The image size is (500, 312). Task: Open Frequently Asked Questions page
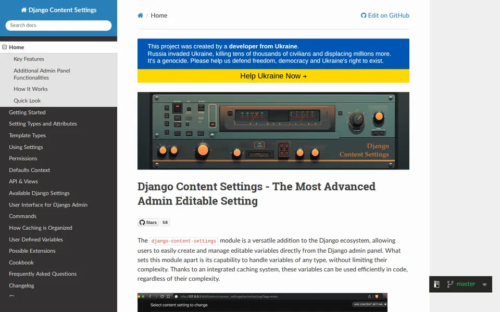tap(43, 274)
